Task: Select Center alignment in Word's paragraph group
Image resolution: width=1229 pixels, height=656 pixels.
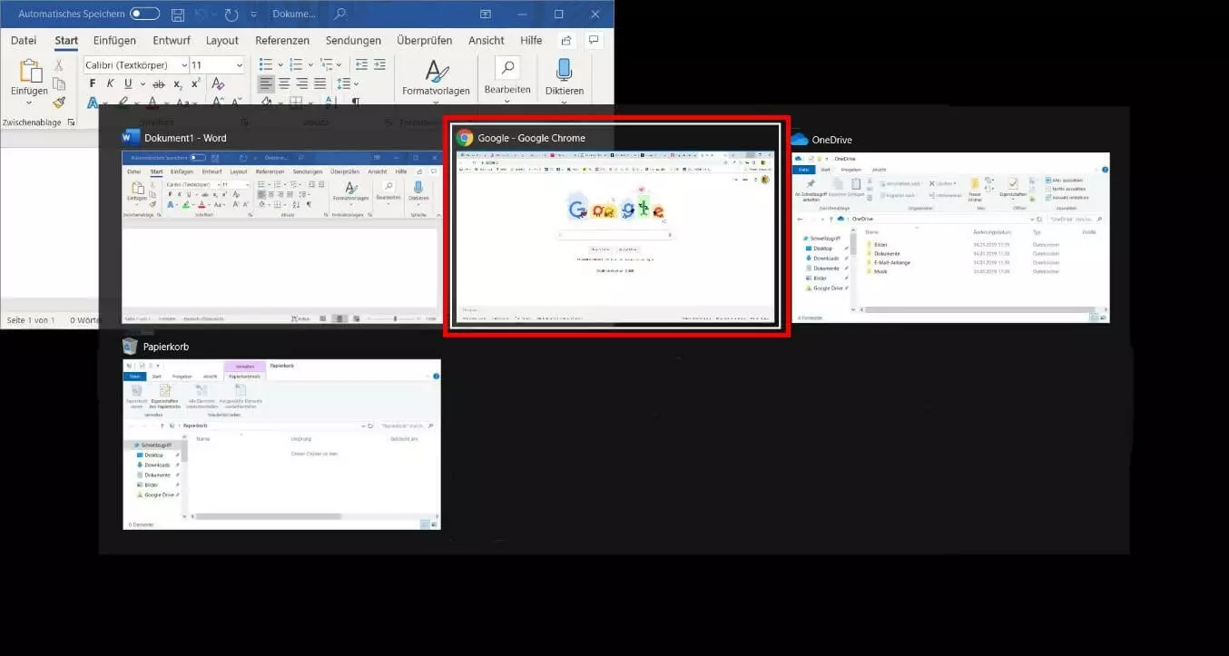Action: 284,83
